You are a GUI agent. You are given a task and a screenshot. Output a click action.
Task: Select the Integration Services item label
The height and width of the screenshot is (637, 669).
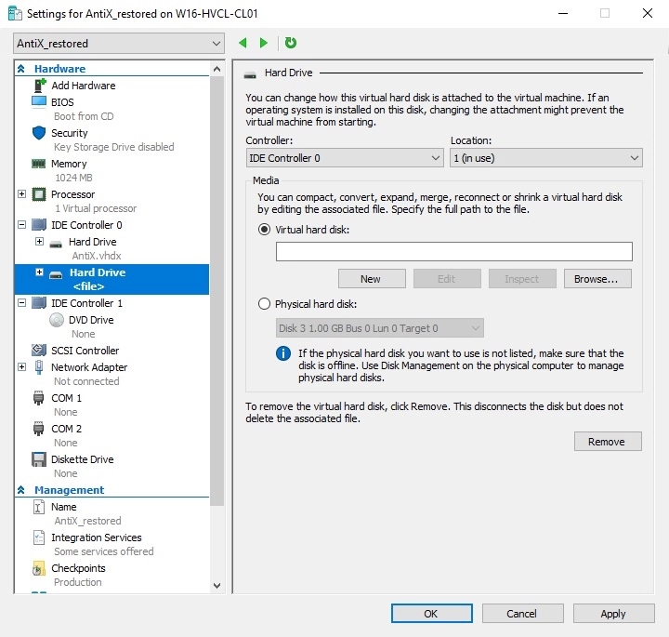[97, 537]
